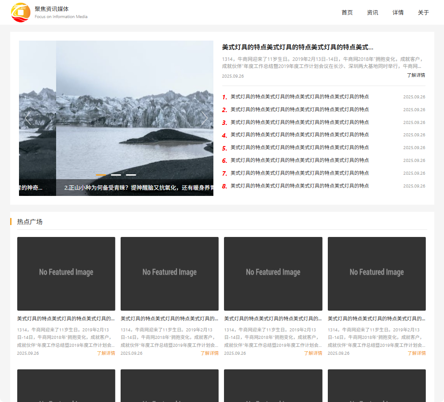Click black 了解详情 link under featured article
Image resolution: width=444 pixels, height=402 pixels.
tap(416, 75)
